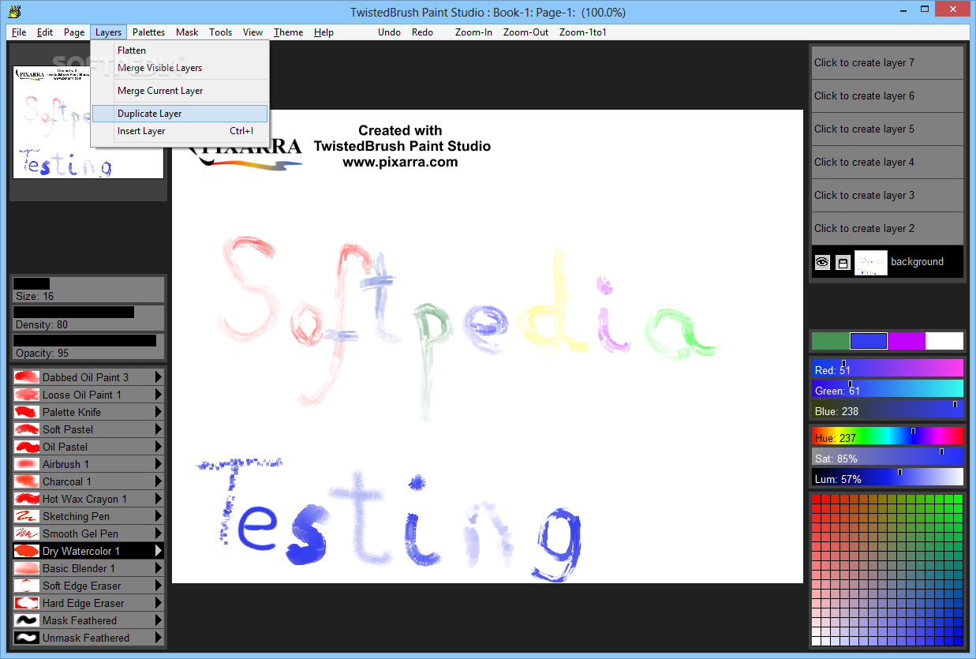The image size is (976, 659).
Task: Select the magenta recent color swatch
Action: [x=907, y=341]
